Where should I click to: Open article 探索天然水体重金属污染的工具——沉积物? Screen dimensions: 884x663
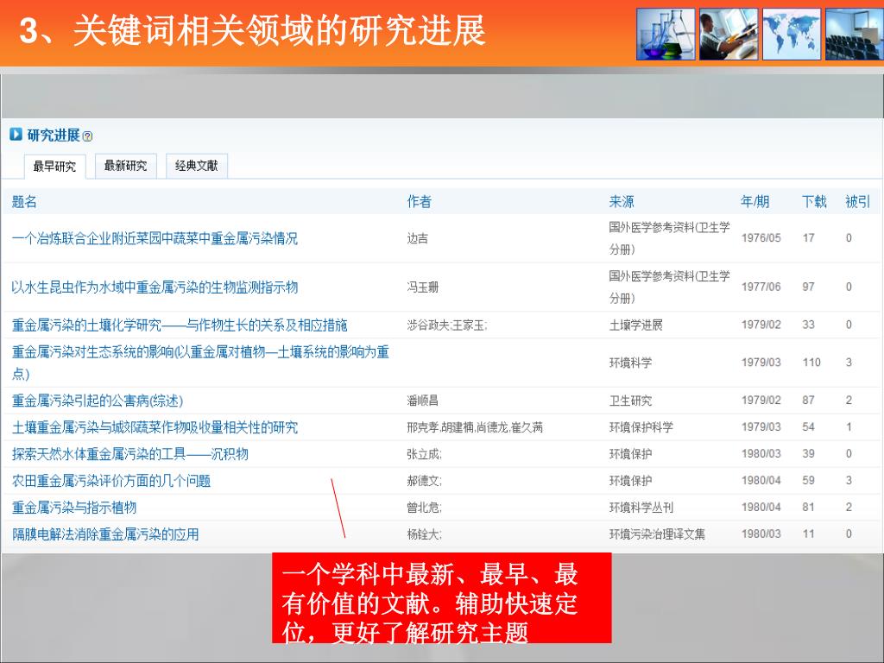click(130, 454)
